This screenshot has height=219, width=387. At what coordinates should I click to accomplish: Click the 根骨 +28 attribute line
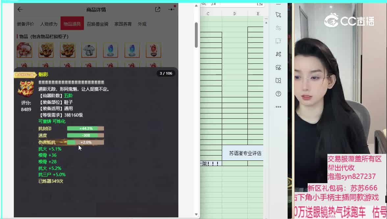pyautogui.click(x=47, y=161)
